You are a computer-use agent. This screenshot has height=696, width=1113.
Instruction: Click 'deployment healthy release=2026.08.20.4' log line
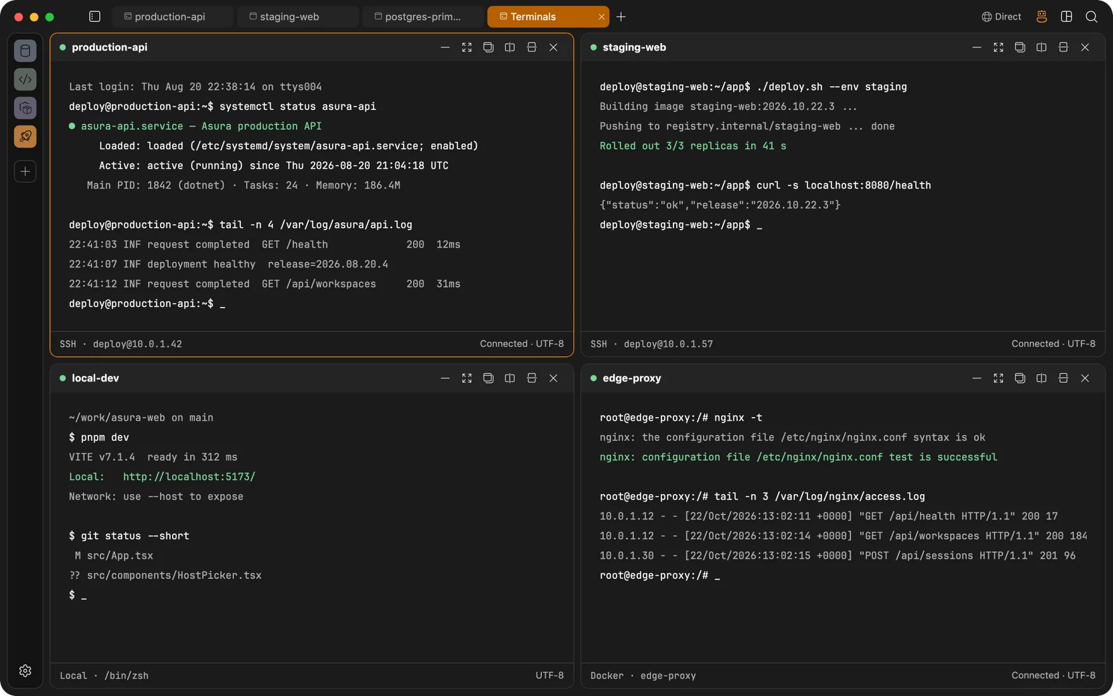click(x=228, y=264)
